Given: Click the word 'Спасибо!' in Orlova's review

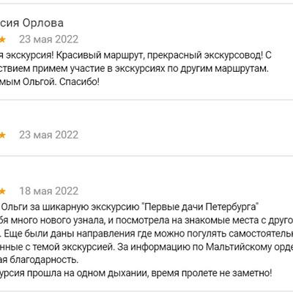Looking at the screenshot, I should (x=79, y=82).
